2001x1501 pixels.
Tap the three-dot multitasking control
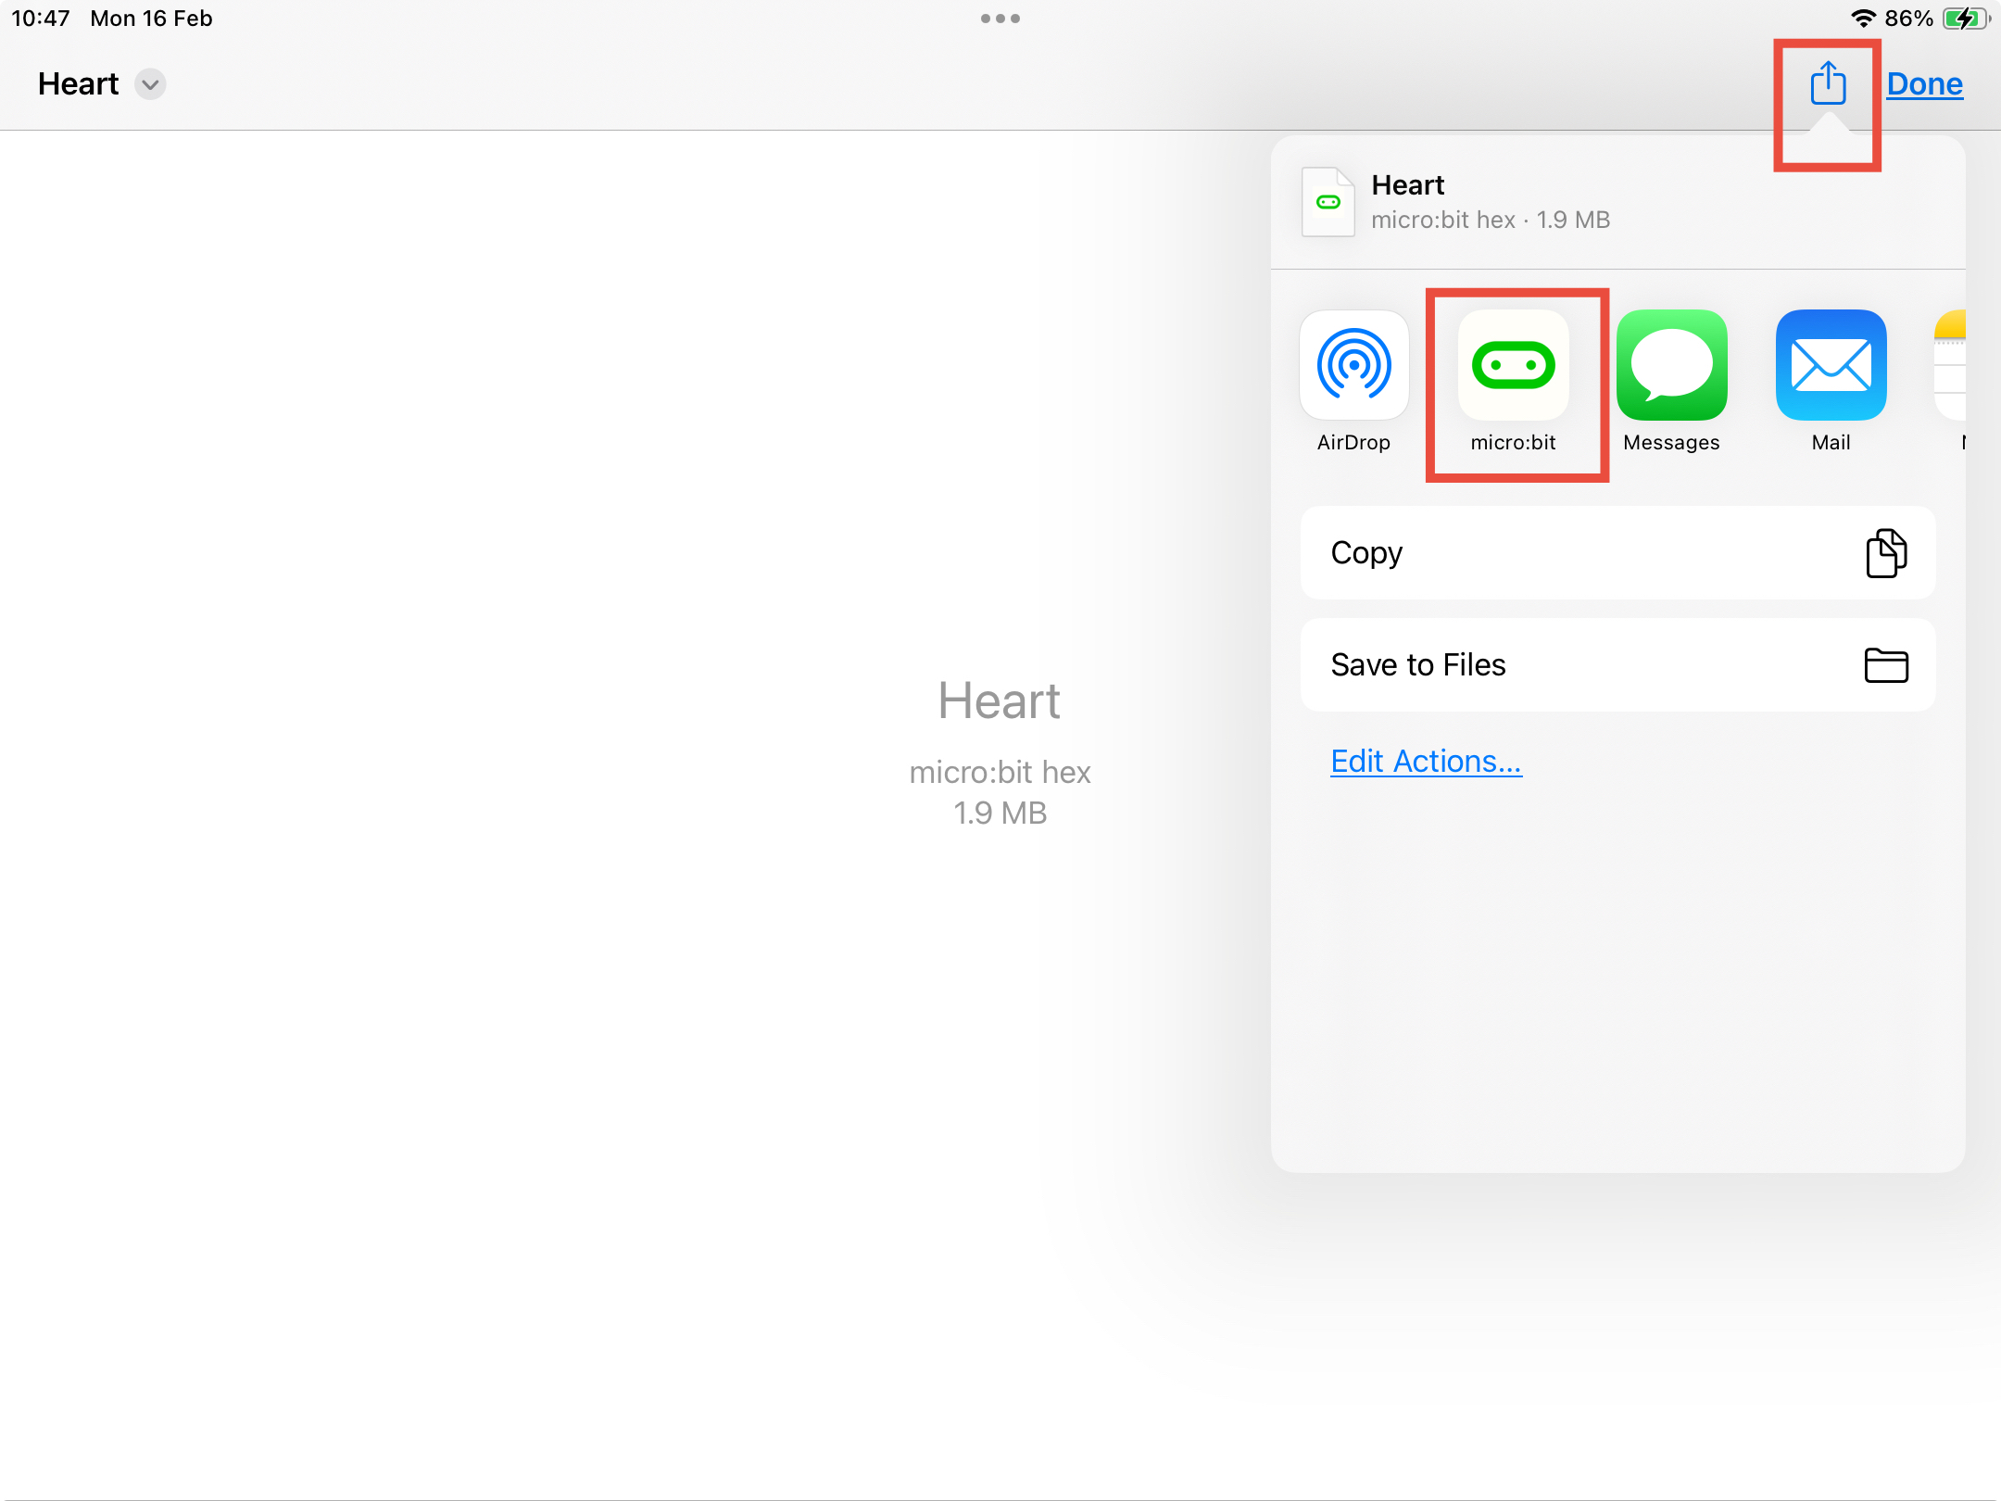[1000, 19]
